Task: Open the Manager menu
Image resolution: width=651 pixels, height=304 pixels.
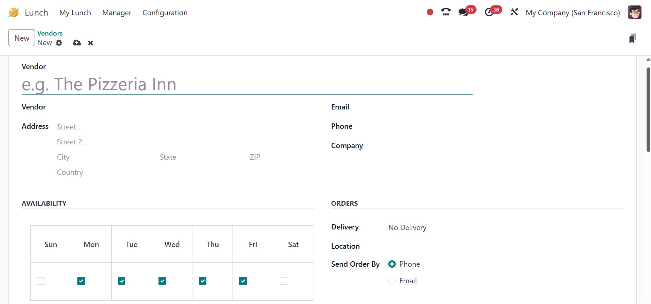Action: tap(117, 13)
